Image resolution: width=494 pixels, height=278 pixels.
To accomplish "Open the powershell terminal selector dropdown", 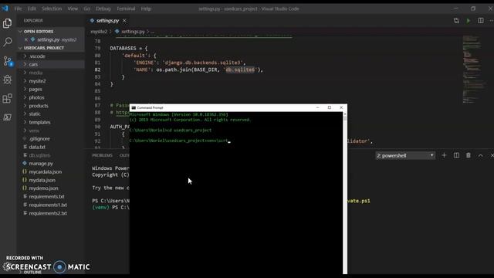I will click(405, 155).
